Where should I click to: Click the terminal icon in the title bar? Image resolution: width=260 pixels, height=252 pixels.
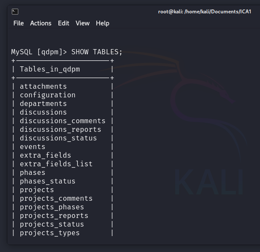tap(15, 12)
